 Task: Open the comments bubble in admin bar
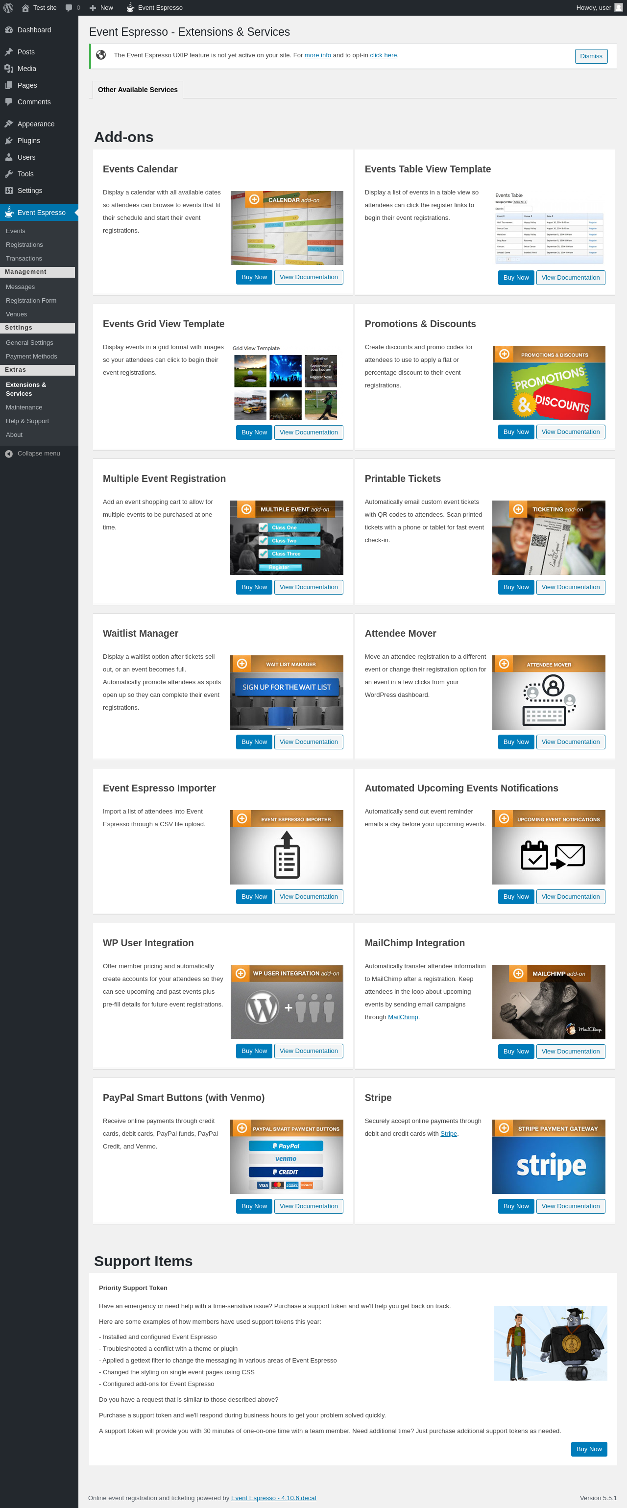point(69,8)
